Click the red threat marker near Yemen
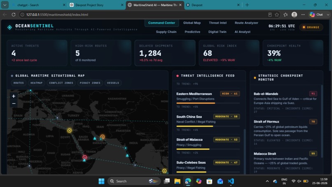The image size is (332, 187). click(85, 157)
